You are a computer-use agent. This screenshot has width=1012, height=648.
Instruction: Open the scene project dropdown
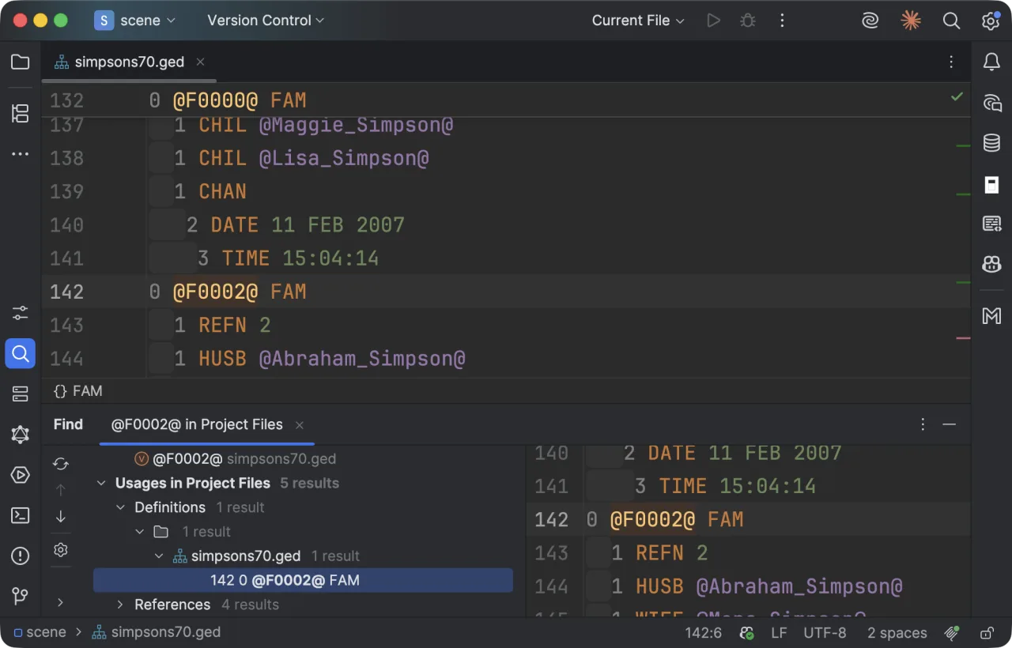[x=135, y=21]
